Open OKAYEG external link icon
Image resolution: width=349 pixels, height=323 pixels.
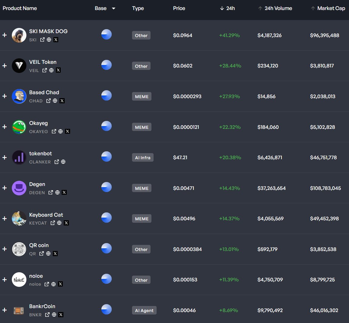[x=54, y=131]
